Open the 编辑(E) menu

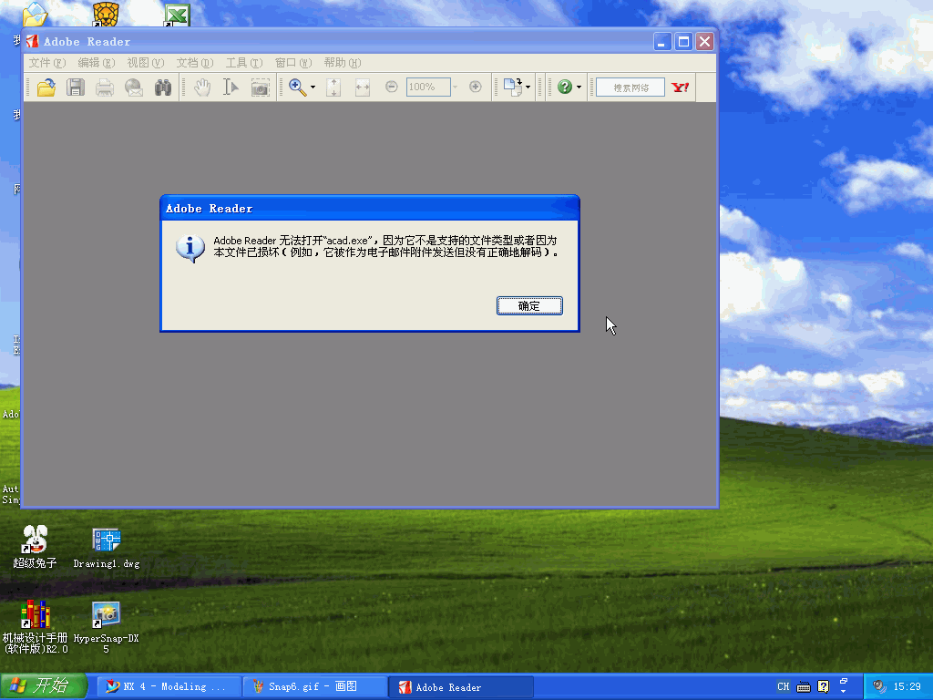click(x=96, y=63)
